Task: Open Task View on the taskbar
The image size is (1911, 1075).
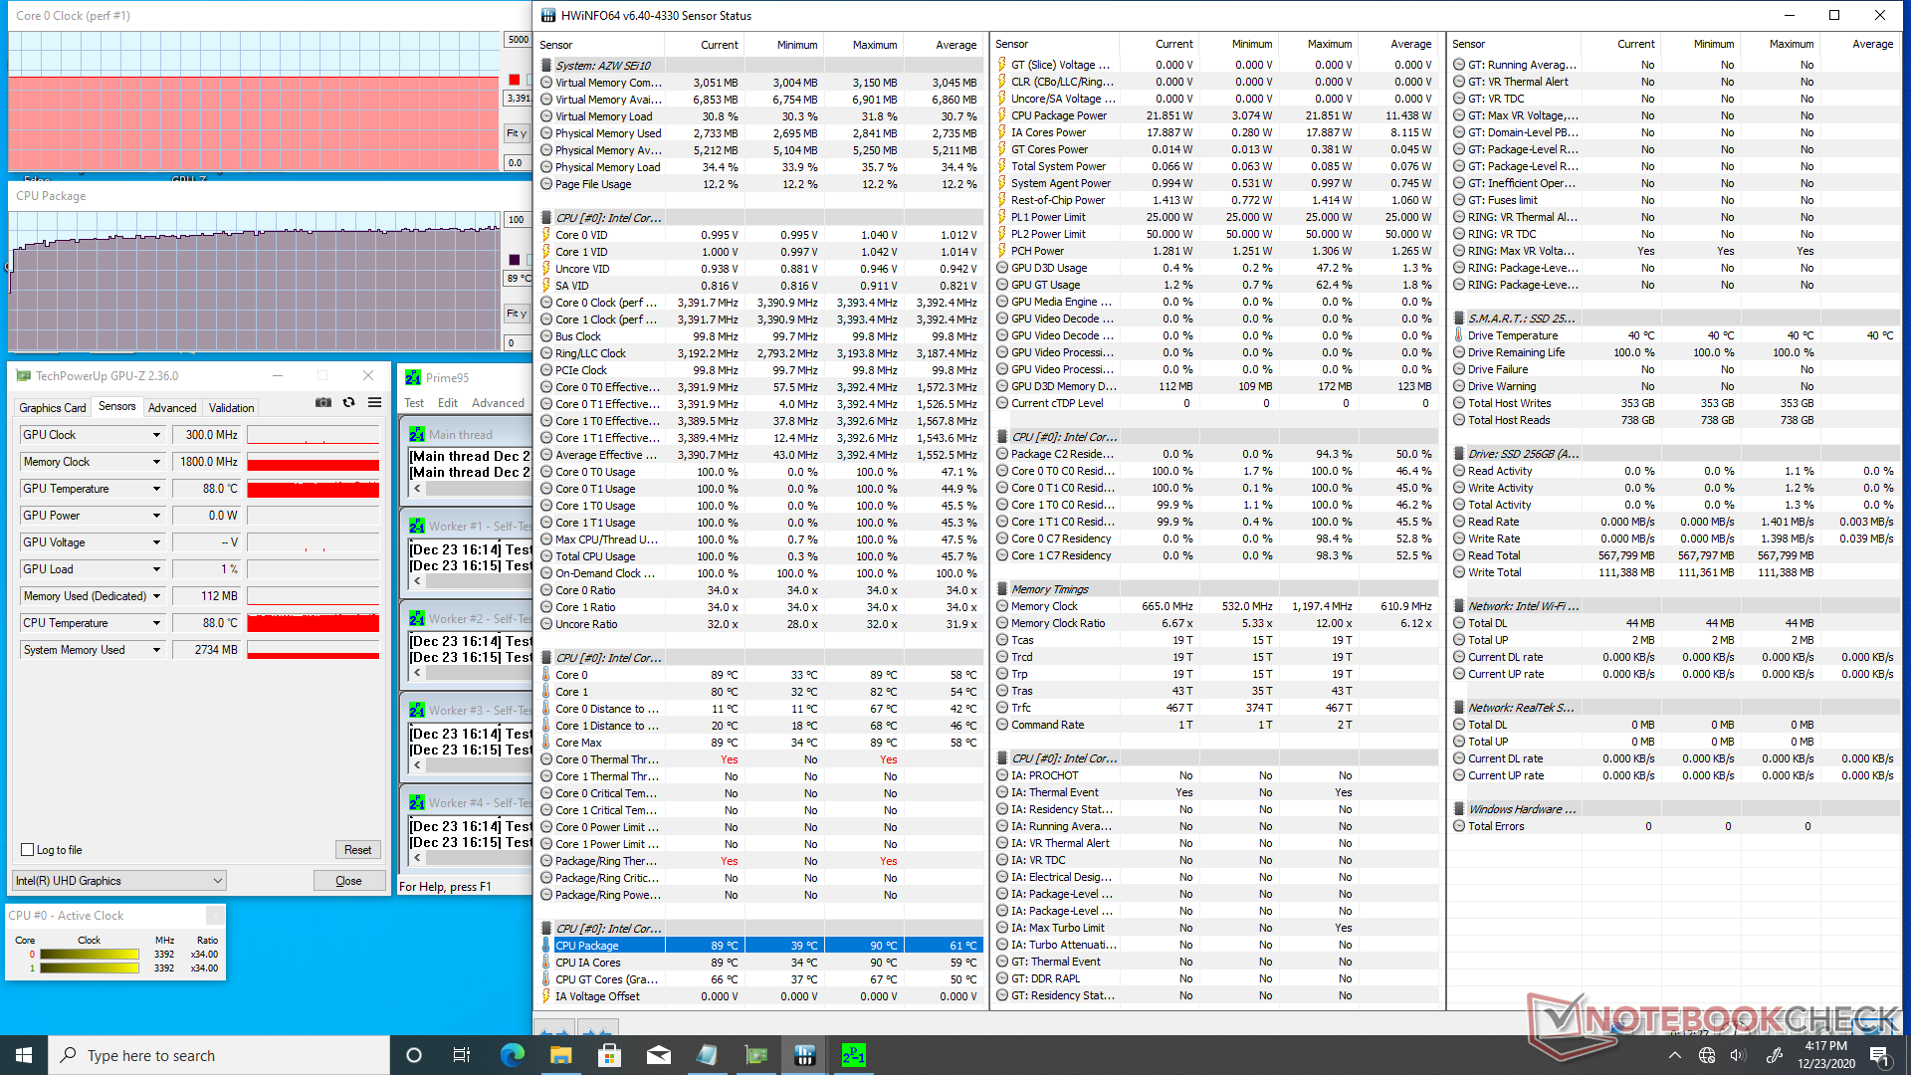Action: 462,1055
